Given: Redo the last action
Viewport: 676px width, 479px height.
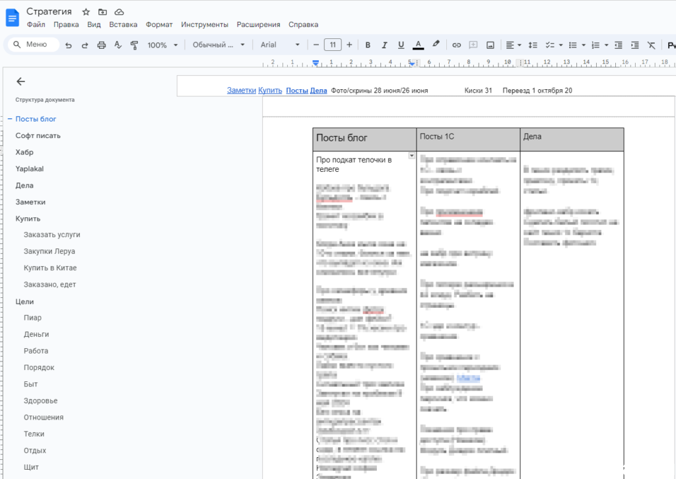Looking at the screenshot, I should pos(85,45).
